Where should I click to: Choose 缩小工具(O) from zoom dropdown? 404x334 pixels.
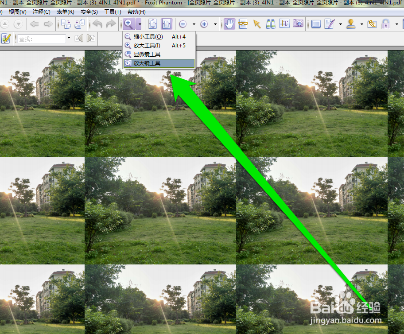[159, 37]
